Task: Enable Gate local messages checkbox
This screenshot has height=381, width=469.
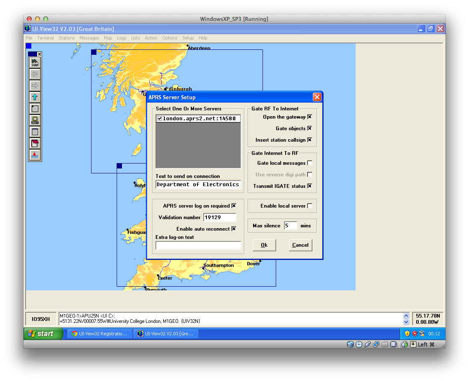Action: tap(310, 163)
